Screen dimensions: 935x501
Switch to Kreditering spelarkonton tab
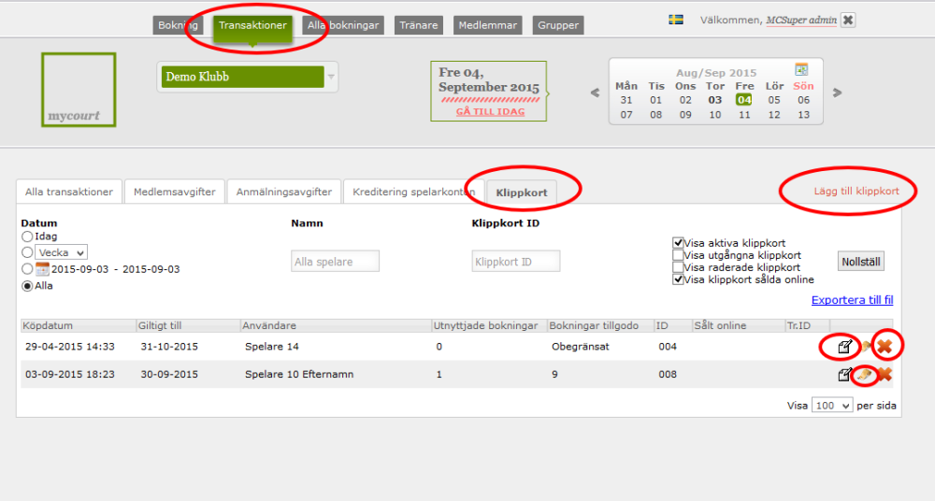(414, 192)
